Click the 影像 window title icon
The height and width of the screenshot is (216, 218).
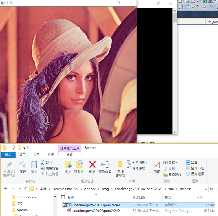[3, 3]
